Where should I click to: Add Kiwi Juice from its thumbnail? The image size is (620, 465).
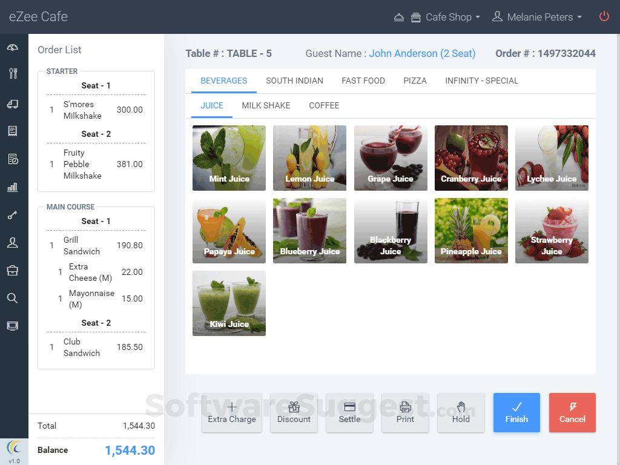(x=229, y=303)
